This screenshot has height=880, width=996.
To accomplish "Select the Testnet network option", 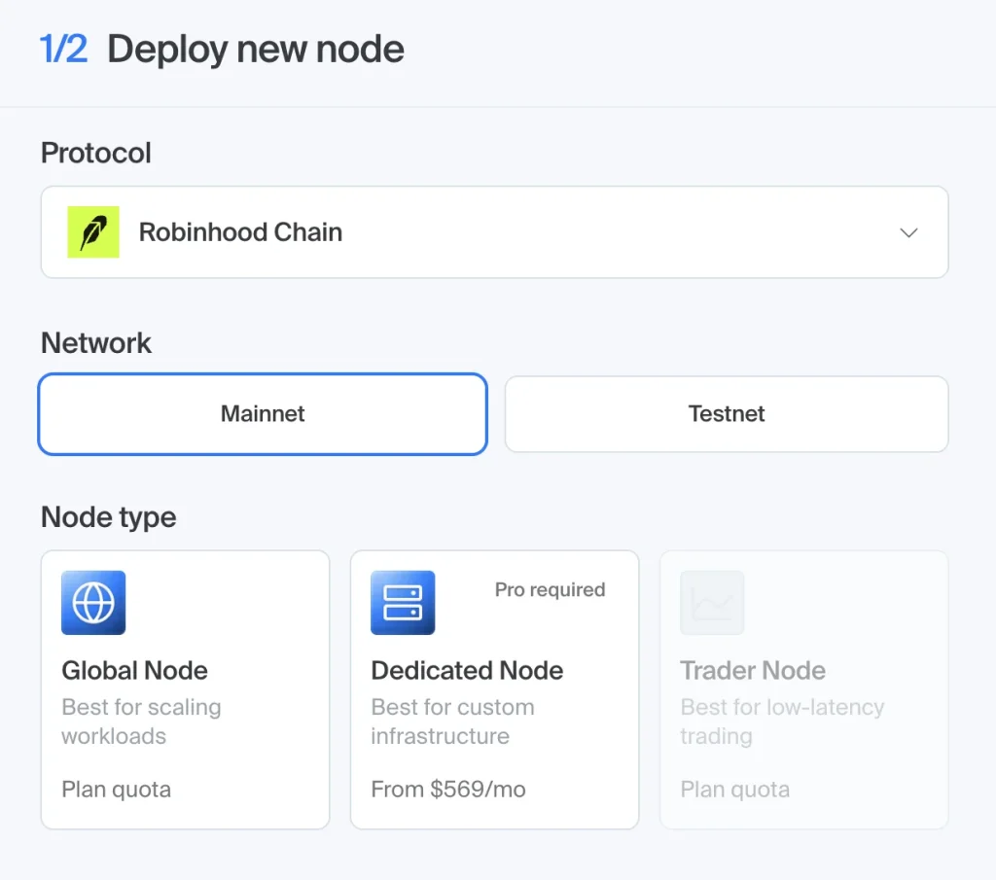I will (727, 414).
